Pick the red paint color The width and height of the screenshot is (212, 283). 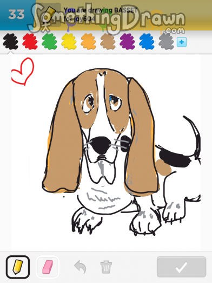coord(30,42)
